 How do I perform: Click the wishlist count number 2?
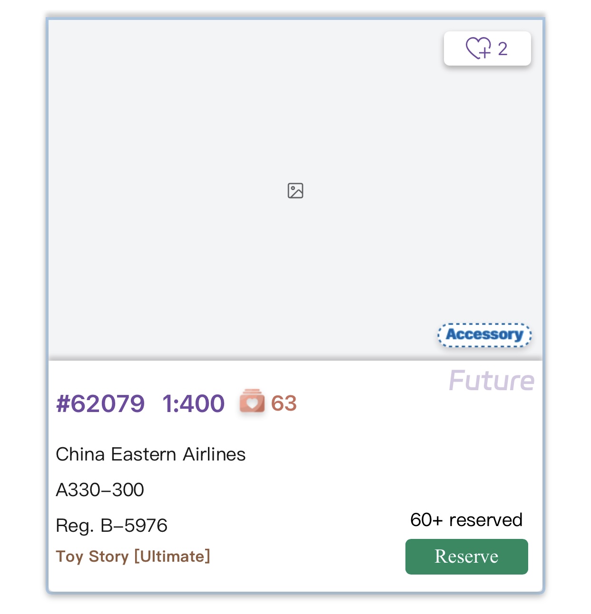pos(502,49)
